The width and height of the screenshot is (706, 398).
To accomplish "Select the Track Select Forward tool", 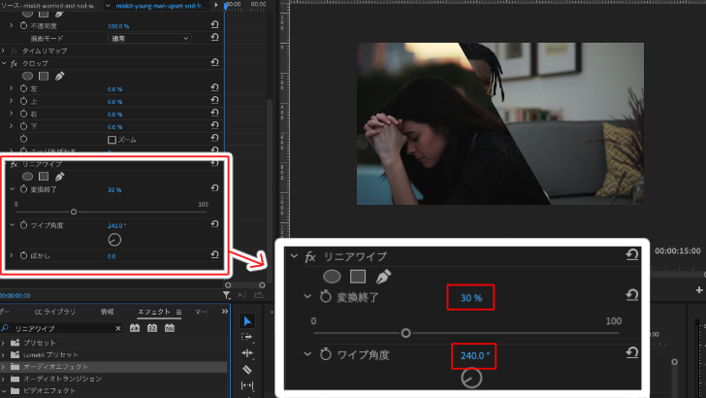I will point(246,337).
